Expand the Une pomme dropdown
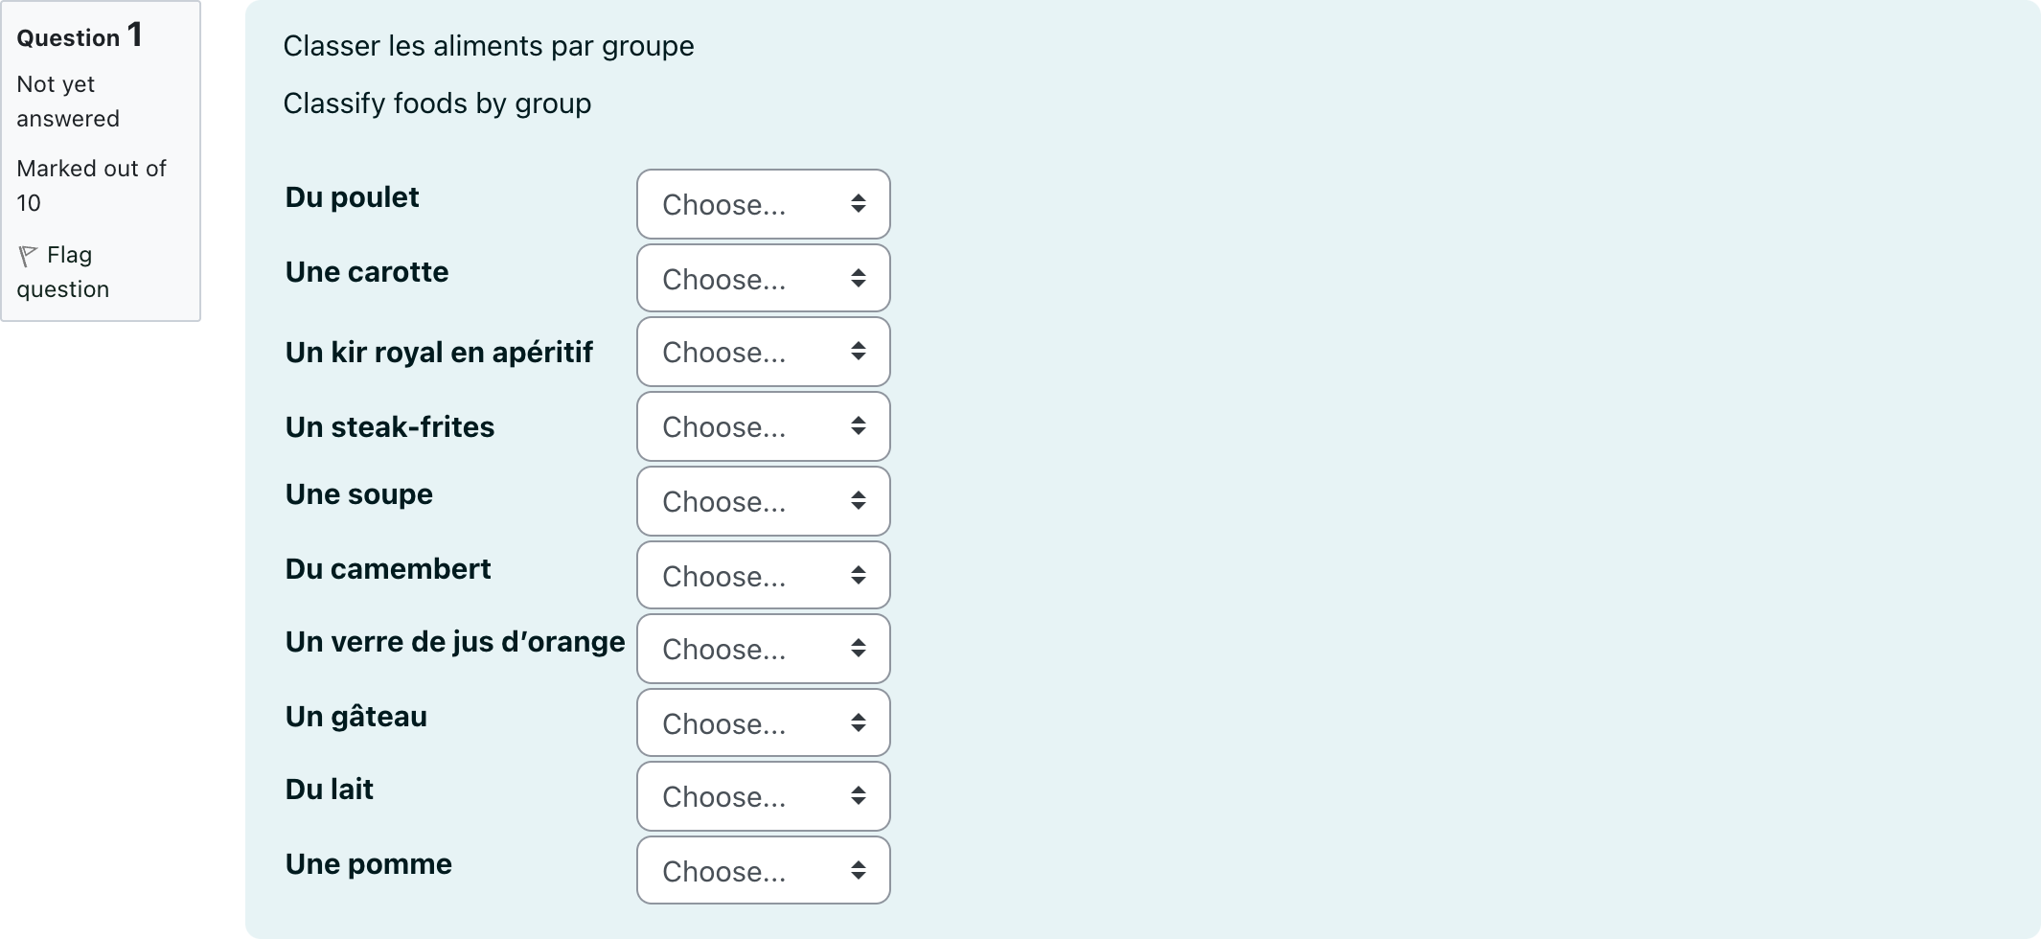Viewport: 2041px width, 939px height. coord(764,870)
